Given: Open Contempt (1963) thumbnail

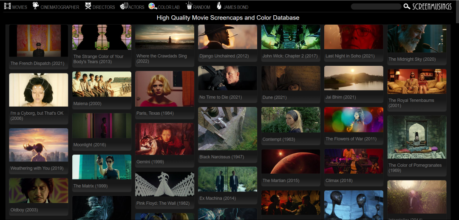Looking at the screenshot, I should click(291, 120).
